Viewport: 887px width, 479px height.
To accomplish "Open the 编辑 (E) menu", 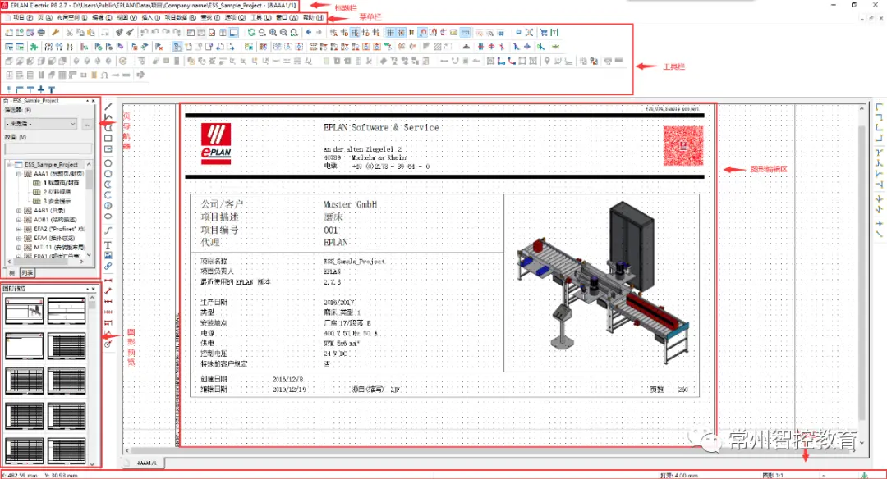I will pos(102,17).
